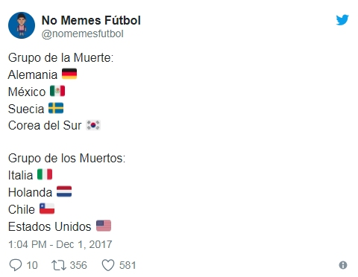The width and height of the screenshot is (358, 277).
Task: Like the tweet with heart icon
Action: (x=108, y=265)
